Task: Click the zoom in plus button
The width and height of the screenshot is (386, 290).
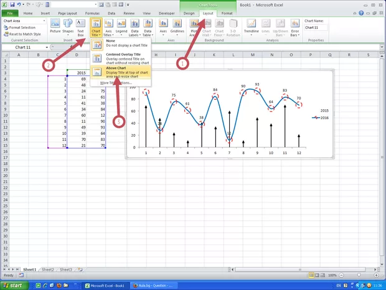Action: click(377, 275)
